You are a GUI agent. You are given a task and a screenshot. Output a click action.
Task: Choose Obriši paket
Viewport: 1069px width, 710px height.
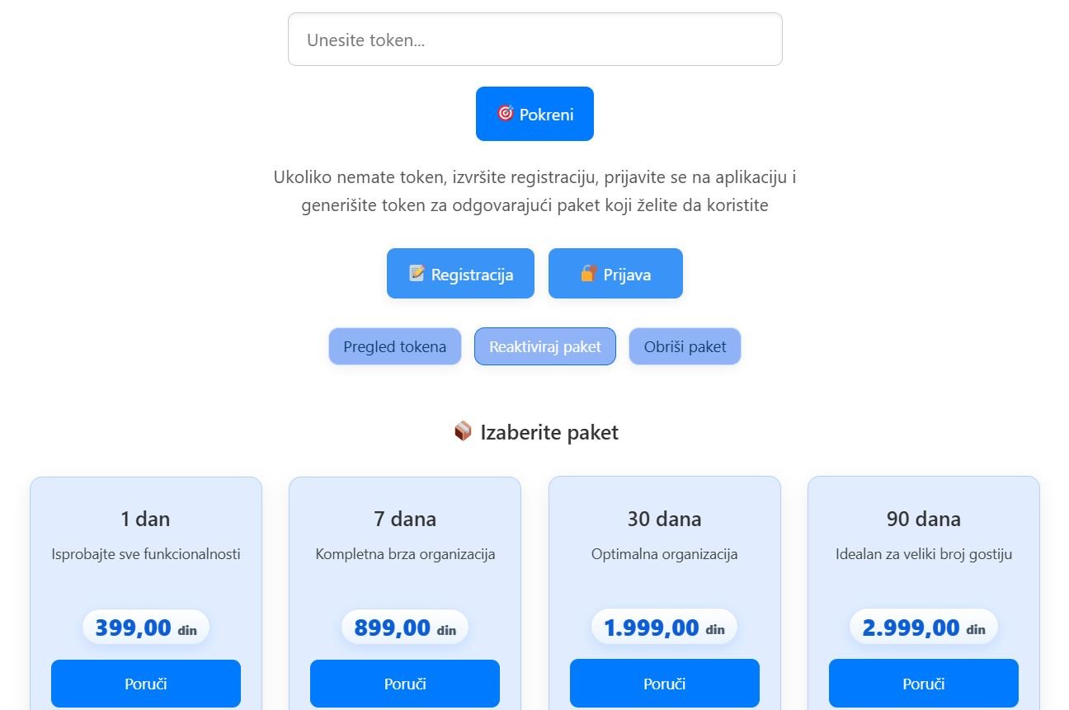coord(685,346)
